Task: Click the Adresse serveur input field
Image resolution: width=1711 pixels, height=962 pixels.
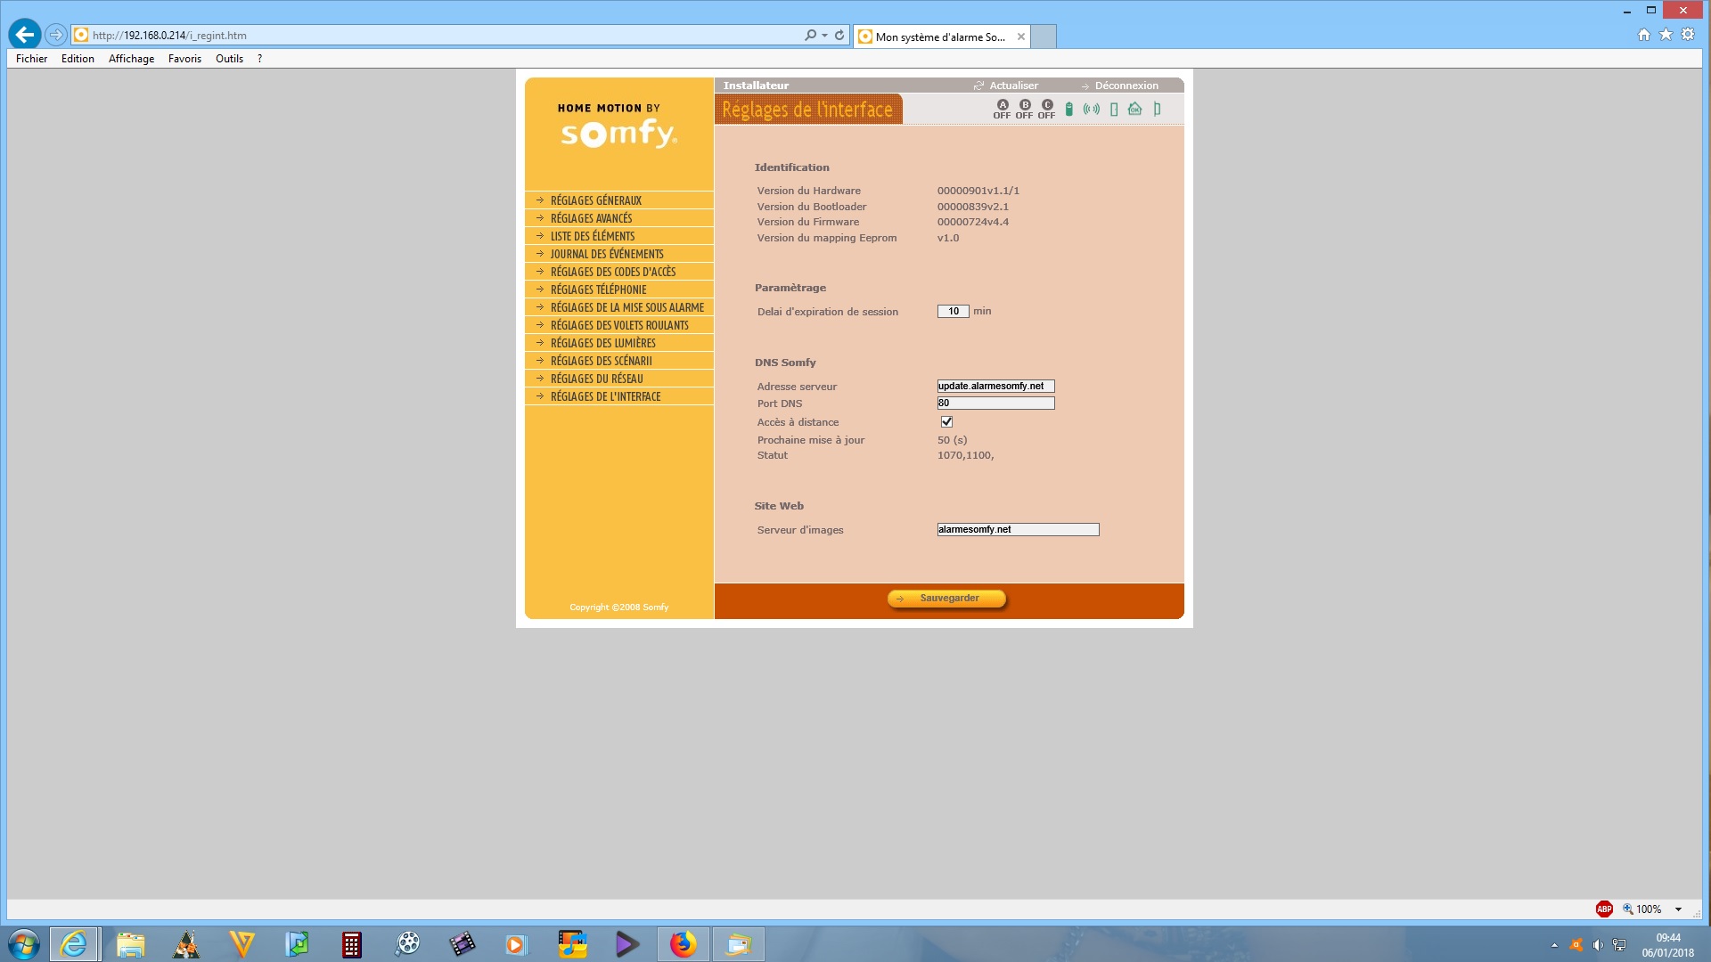Action: tap(995, 387)
